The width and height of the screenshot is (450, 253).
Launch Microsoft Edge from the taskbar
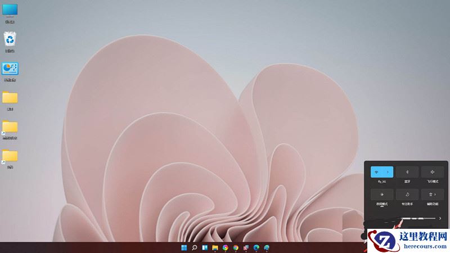click(256, 247)
